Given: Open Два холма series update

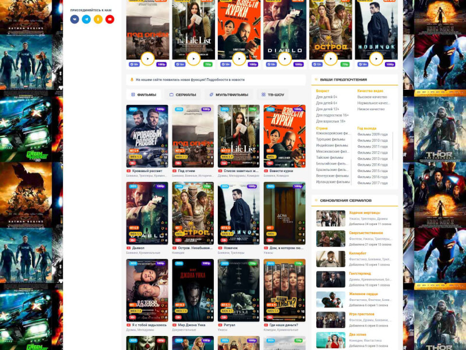Looking at the screenshot, I should [358, 334].
